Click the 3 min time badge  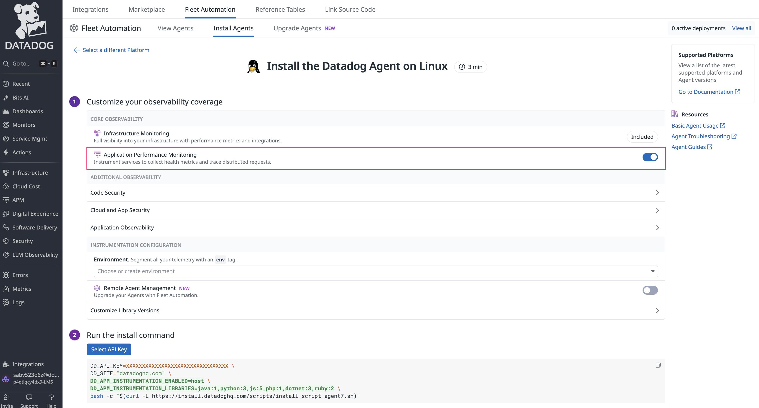coord(471,67)
